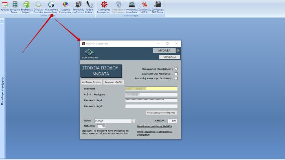Click the Ακύρωση Μ.ΑΡ.Κ. button
Viewport: 285px width, 160px height.
(114, 82)
